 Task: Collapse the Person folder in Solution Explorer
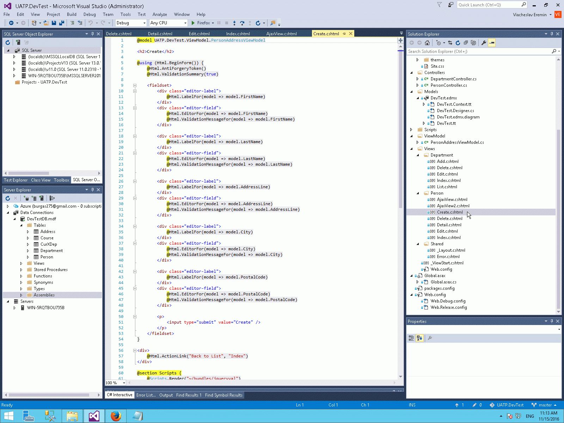coord(418,193)
